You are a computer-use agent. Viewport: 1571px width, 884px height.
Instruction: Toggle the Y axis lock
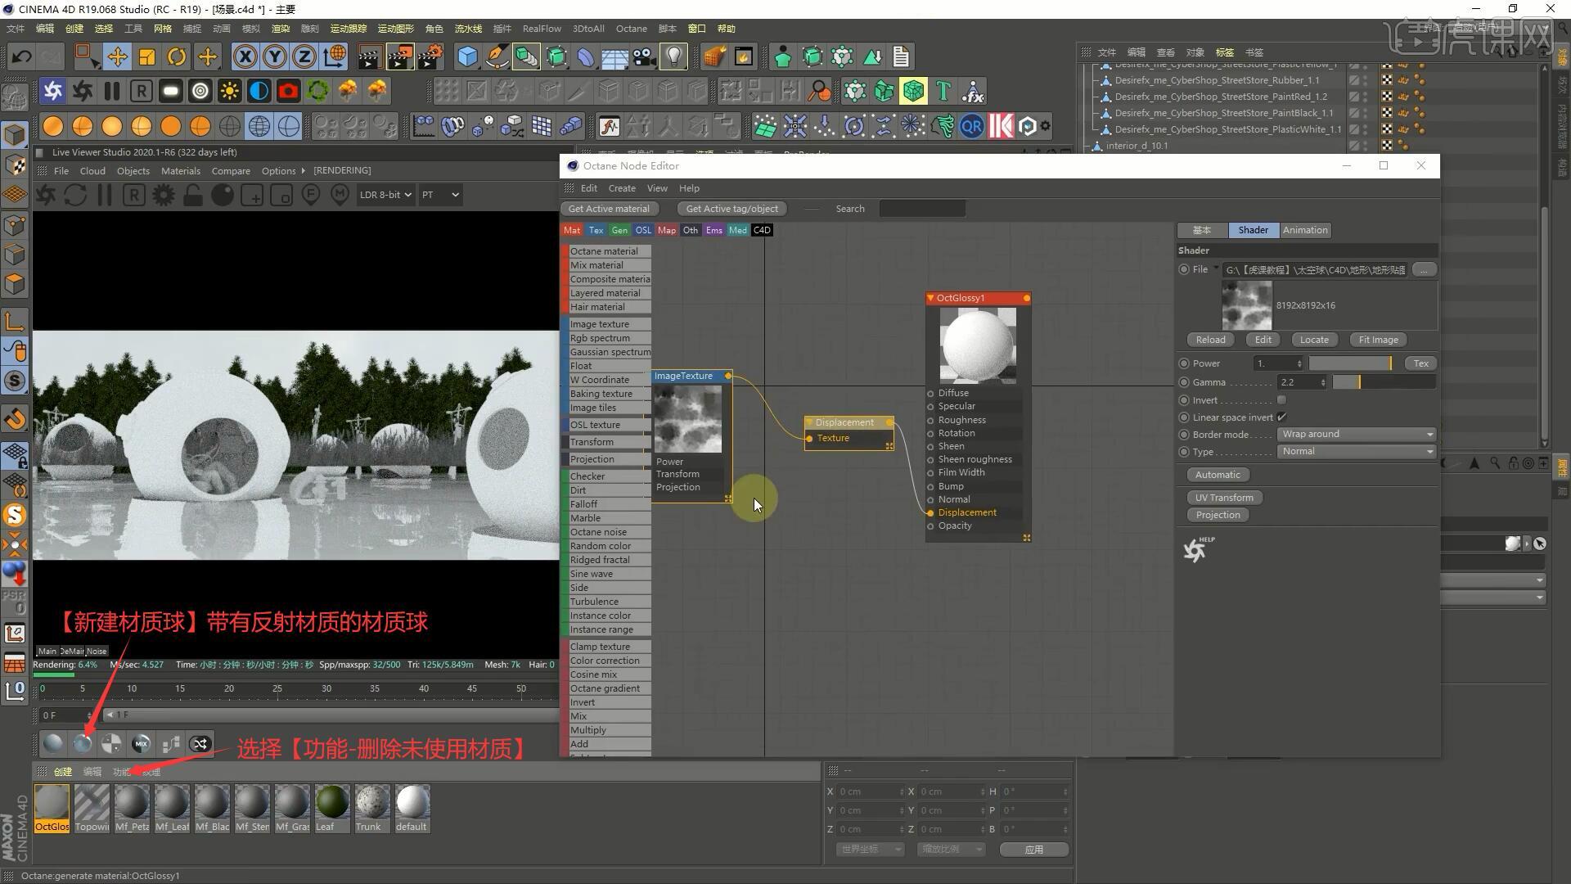[x=274, y=56]
